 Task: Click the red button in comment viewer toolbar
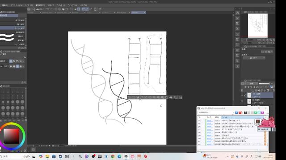[240, 112]
